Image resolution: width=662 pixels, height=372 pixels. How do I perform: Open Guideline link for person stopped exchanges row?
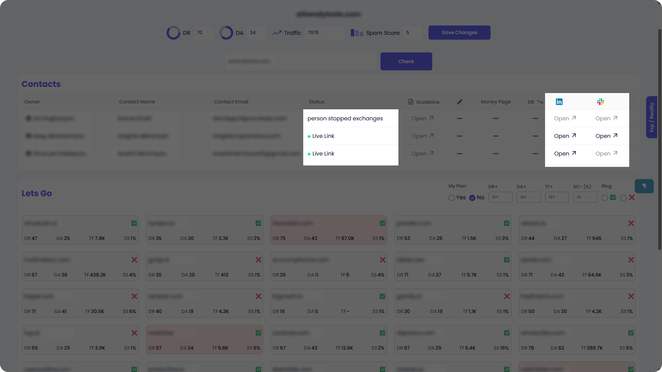[x=423, y=118]
